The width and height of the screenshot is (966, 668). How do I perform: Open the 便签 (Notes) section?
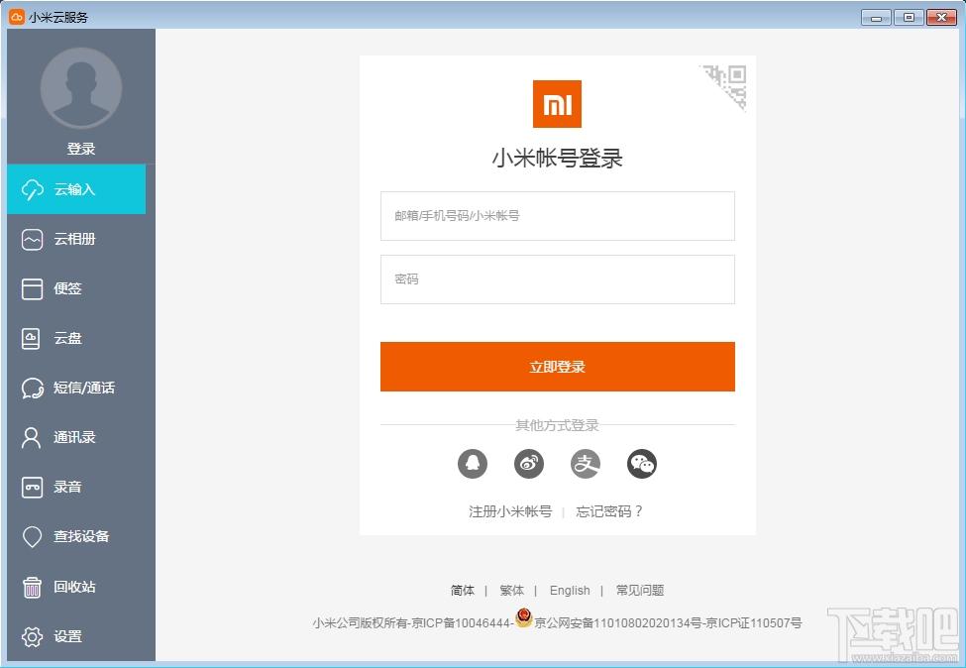(77, 288)
